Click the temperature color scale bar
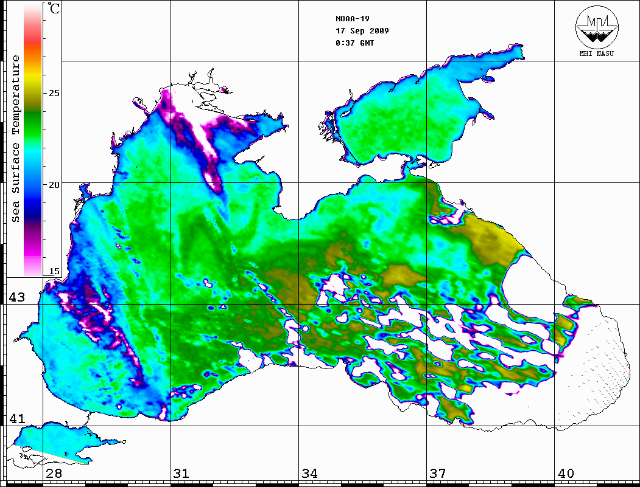The height and width of the screenshot is (487, 640). tap(33, 139)
